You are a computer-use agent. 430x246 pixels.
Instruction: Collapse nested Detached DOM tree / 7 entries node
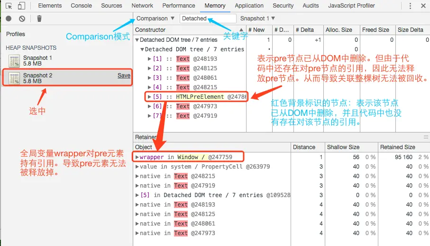pos(142,49)
